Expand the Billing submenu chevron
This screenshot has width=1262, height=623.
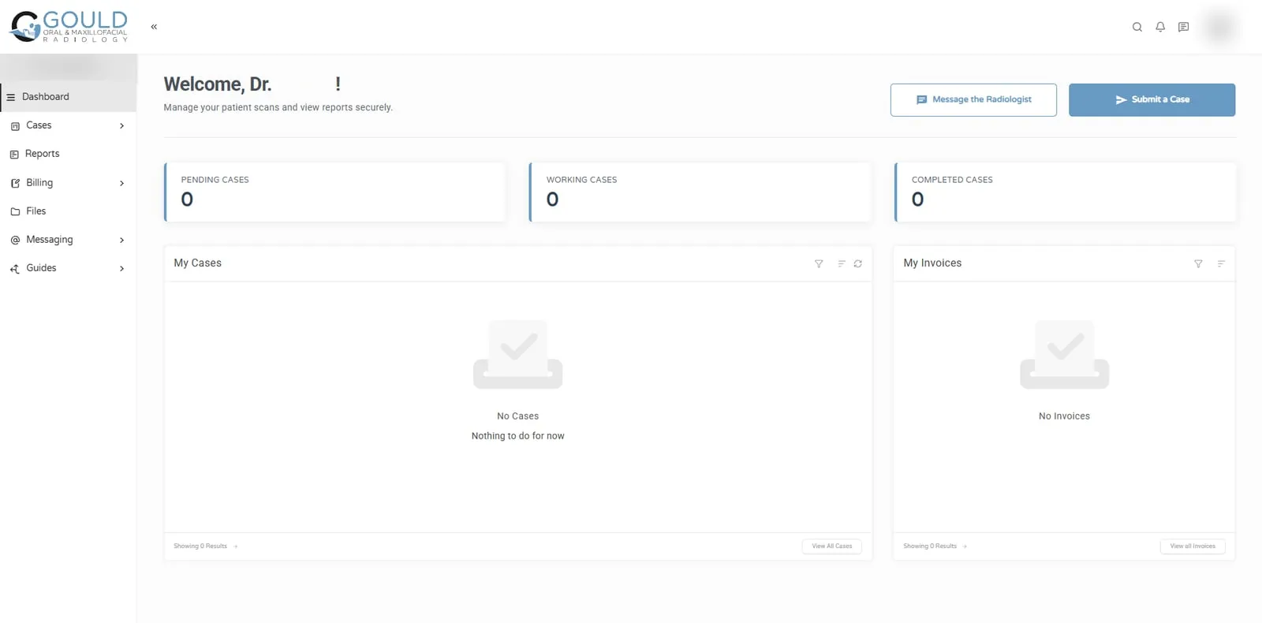click(121, 183)
